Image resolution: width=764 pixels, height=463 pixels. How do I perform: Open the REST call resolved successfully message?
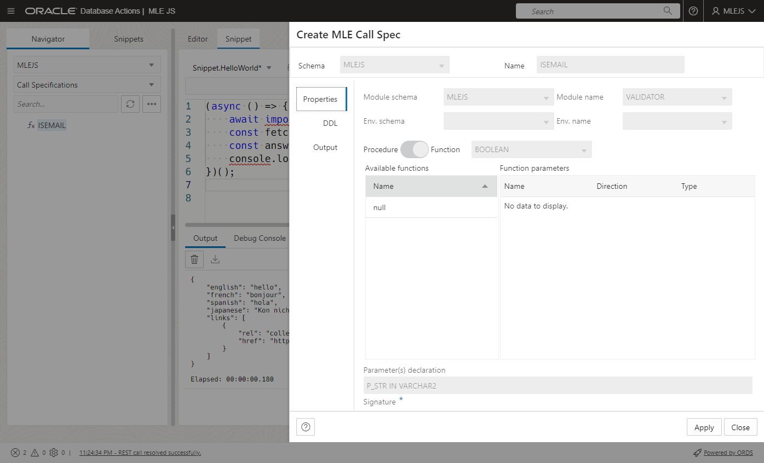click(140, 453)
